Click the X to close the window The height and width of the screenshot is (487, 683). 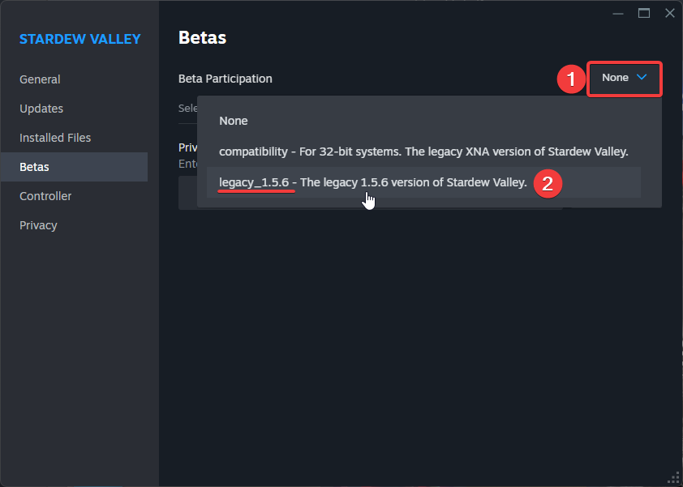[x=670, y=13]
